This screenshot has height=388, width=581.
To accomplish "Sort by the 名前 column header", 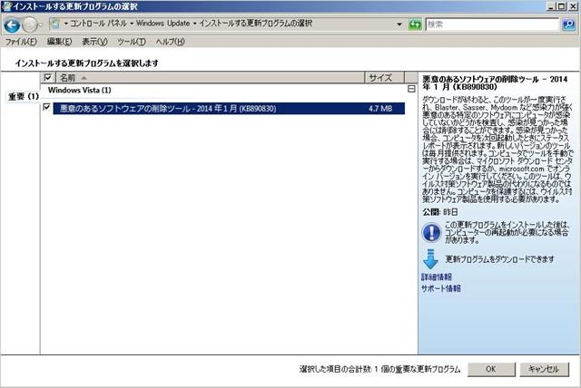I will click(210, 78).
